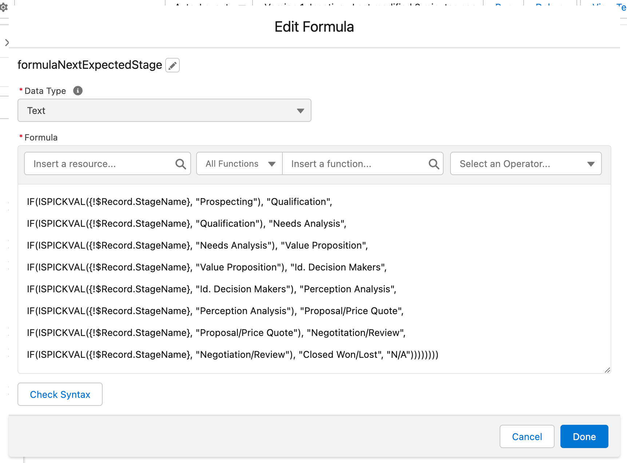Click the formula line starting with "Prospecting"
Image resolution: width=627 pixels, height=463 pixels.
179,202
